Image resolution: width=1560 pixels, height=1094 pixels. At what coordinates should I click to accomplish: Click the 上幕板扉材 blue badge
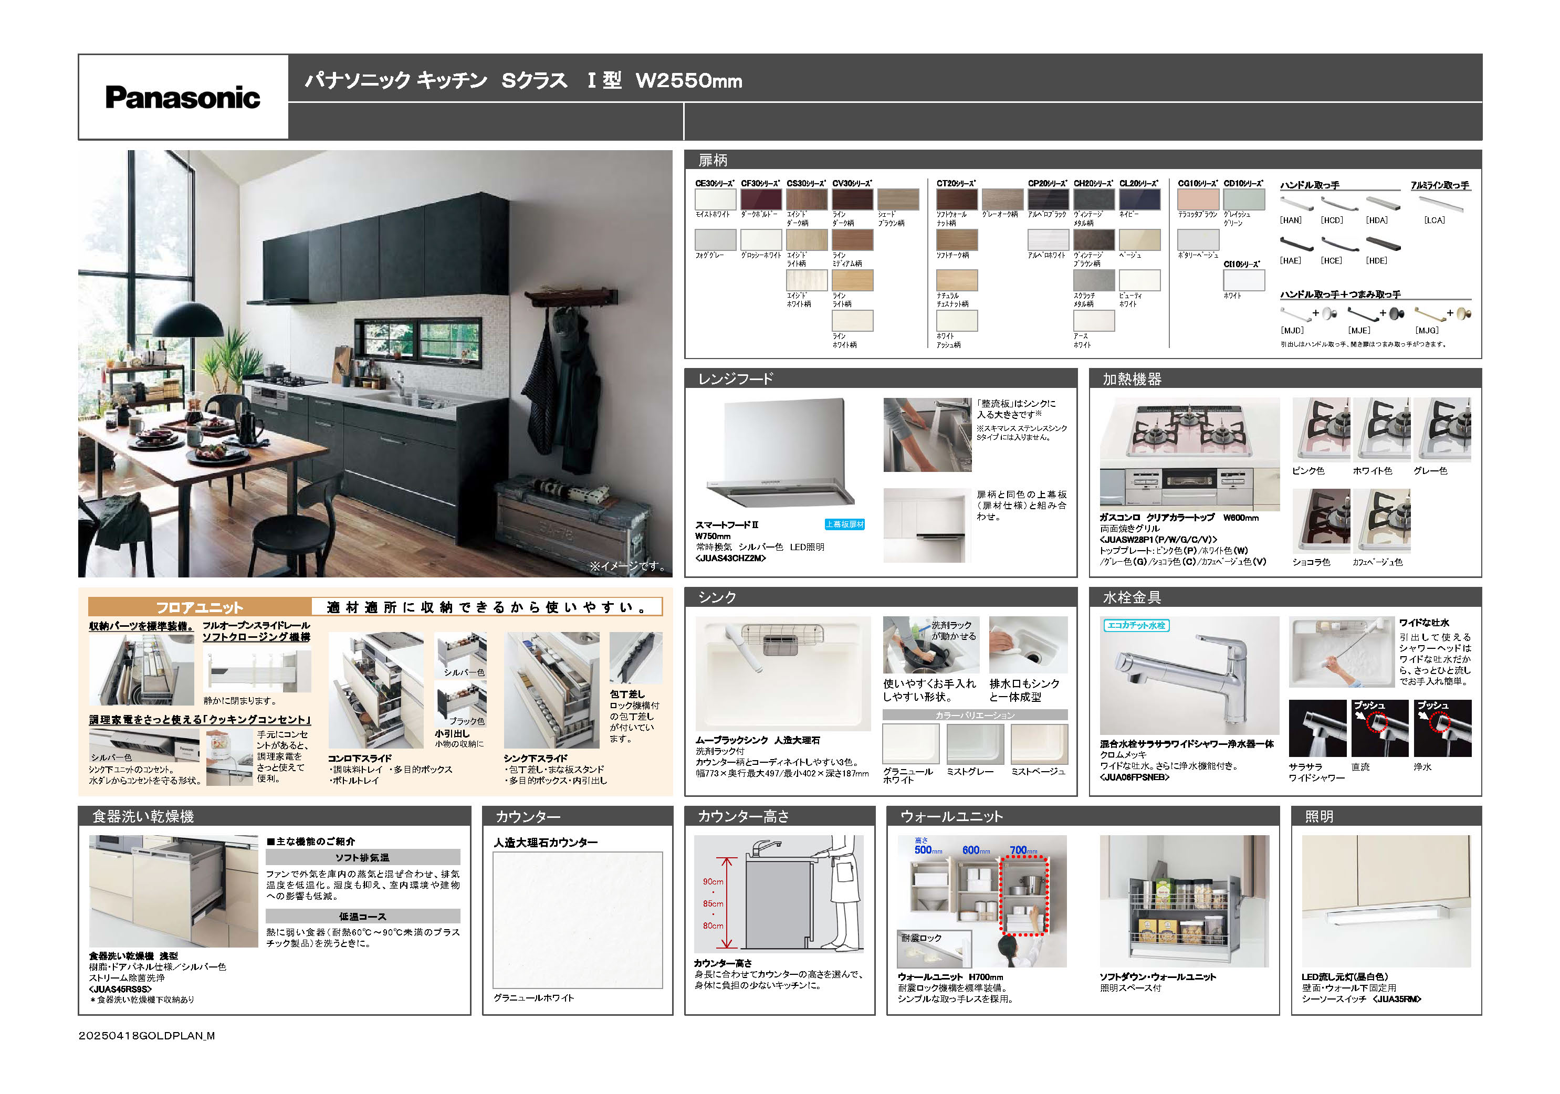pos(844,524)
